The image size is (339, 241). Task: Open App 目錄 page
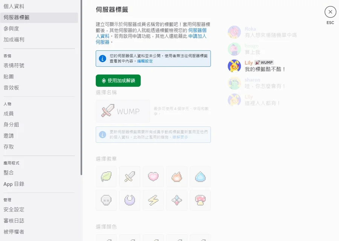coord(39,184)
